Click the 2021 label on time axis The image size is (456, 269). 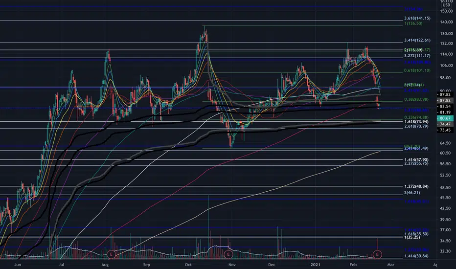tap(315, 265)
